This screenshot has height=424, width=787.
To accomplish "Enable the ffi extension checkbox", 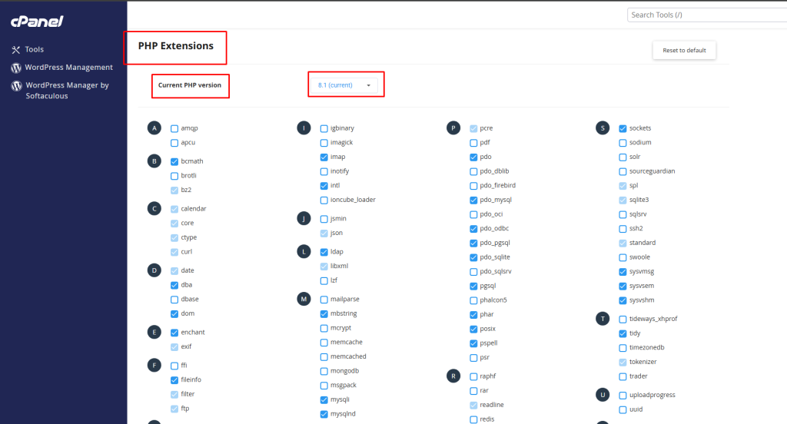I will [174, 366].
